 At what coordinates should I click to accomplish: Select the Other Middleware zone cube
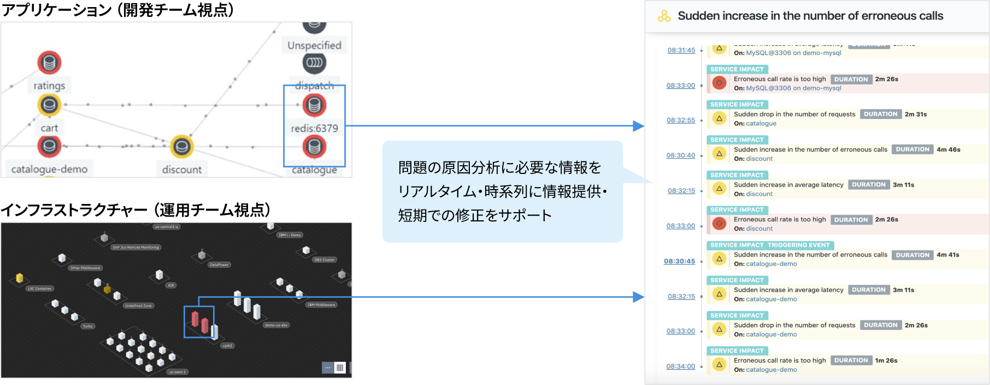(62, 257)
